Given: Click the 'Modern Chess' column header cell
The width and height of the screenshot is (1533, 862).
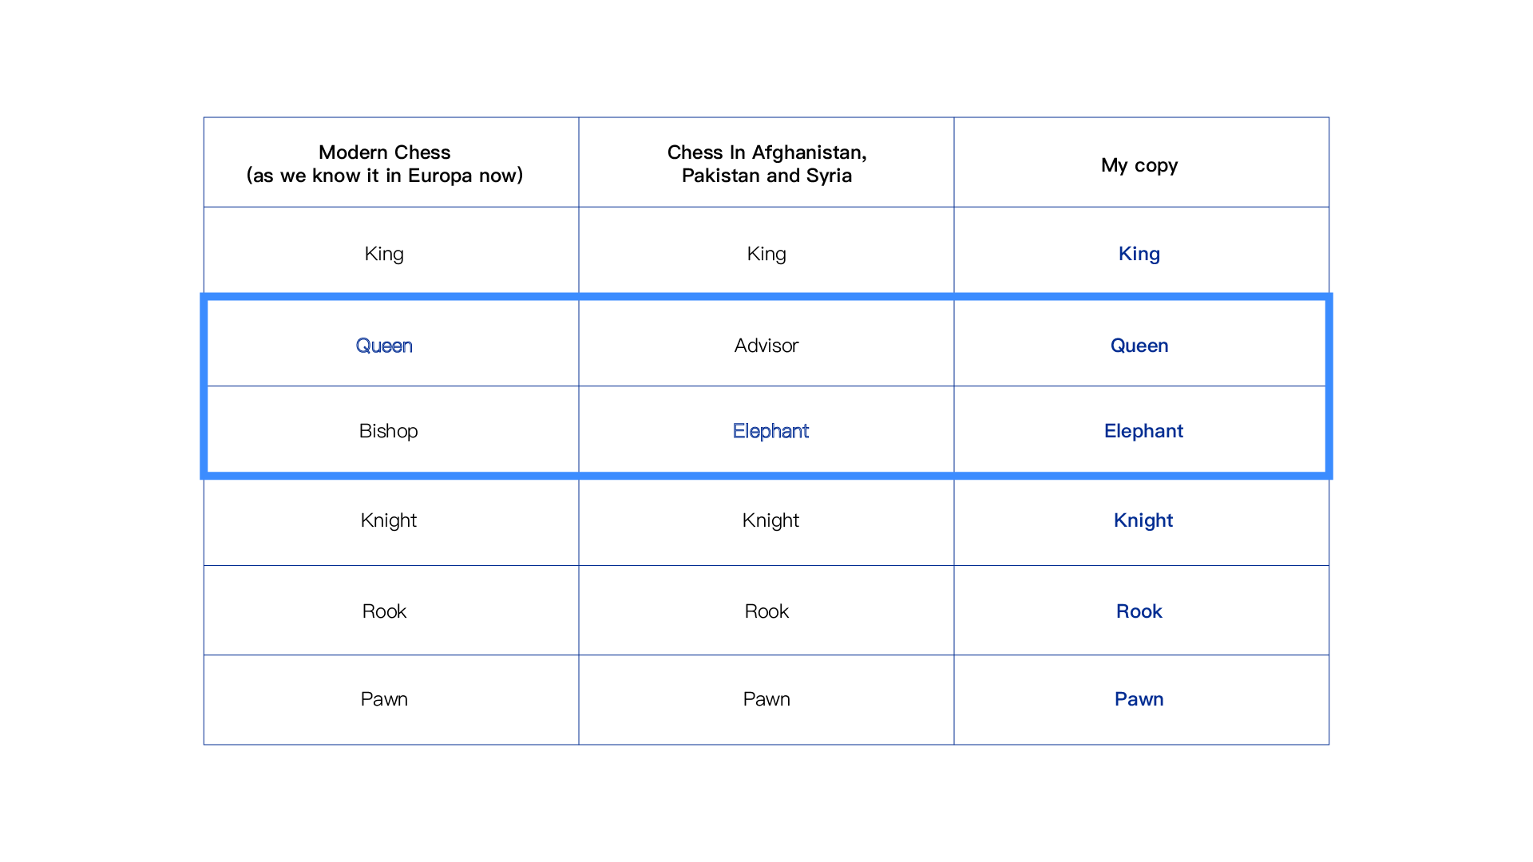Looking at the screenshot, I should [384, 164].
